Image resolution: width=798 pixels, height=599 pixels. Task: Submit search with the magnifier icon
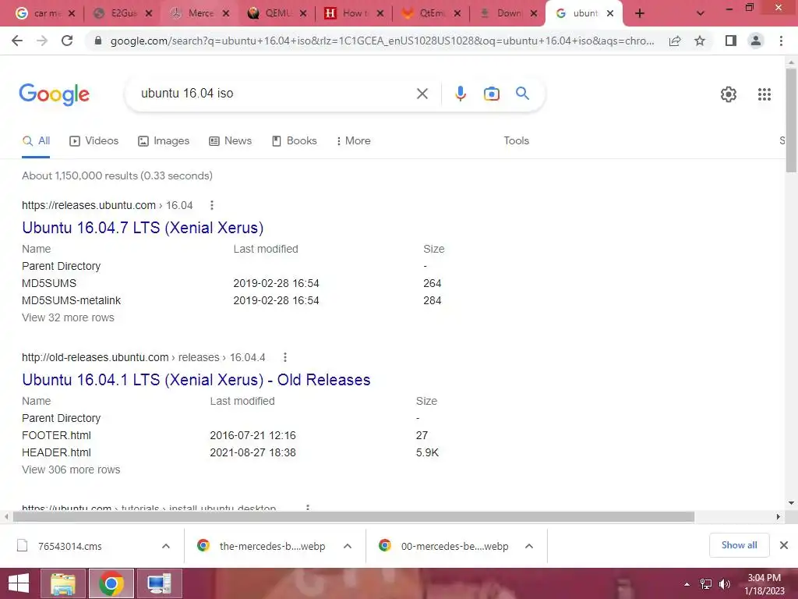(522, 94)
